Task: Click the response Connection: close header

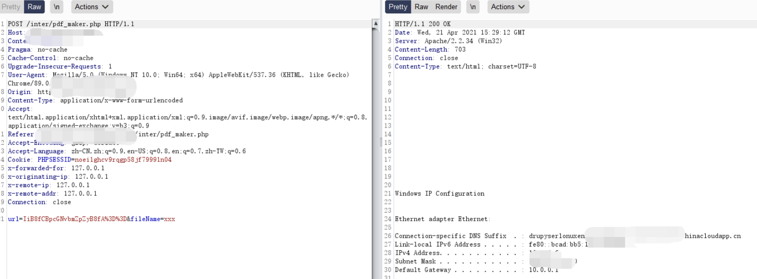Action: point(426,58)
